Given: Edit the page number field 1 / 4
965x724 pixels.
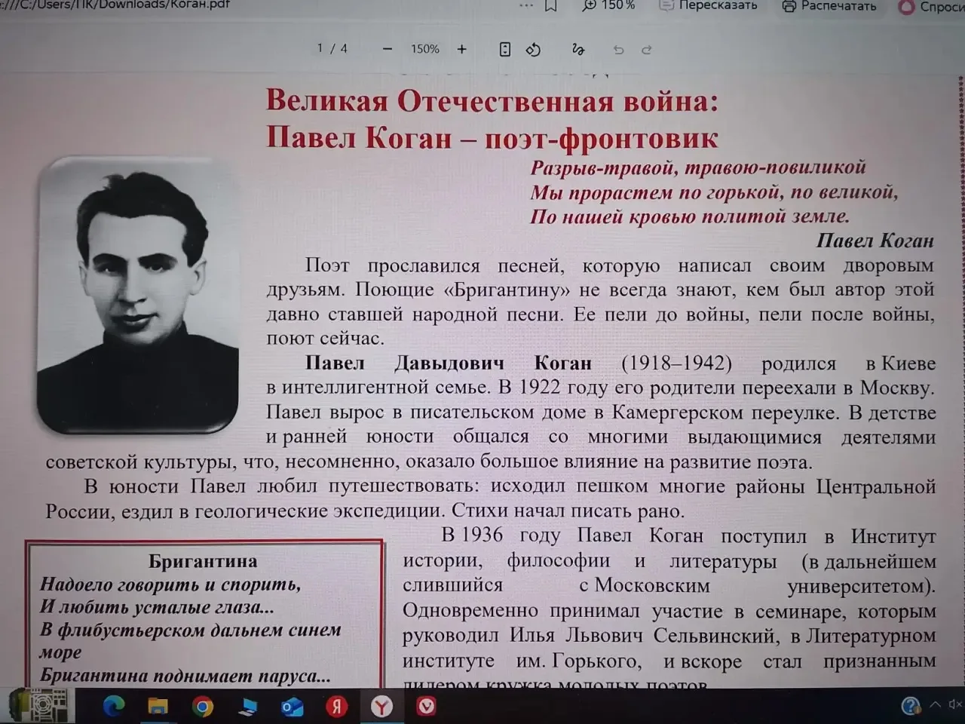Looking at the screenshot, I should coord(332,49).
